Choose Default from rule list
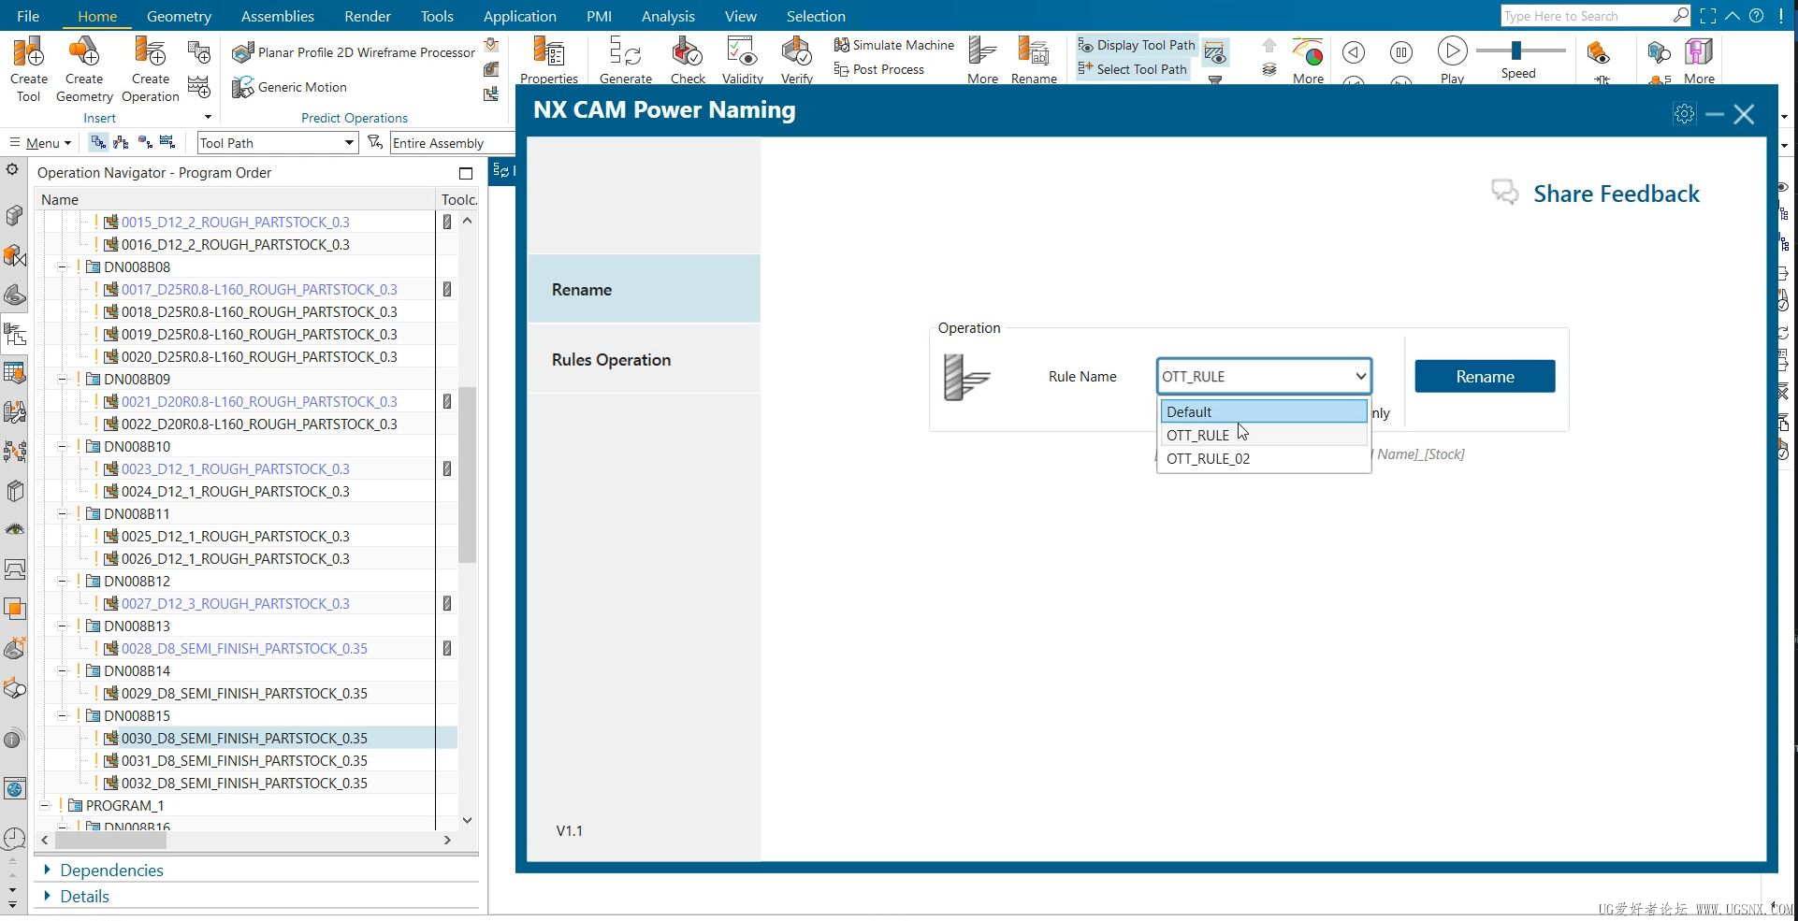The image size is (1798, 921). [1264, 411]
